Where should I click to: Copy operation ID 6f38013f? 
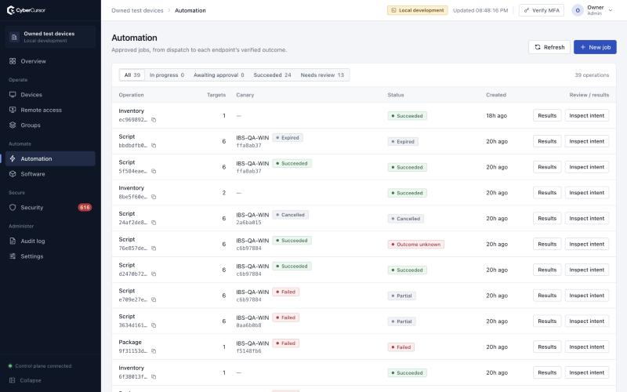click(x=154, y=377)
